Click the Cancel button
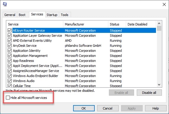 pos(108,108)
